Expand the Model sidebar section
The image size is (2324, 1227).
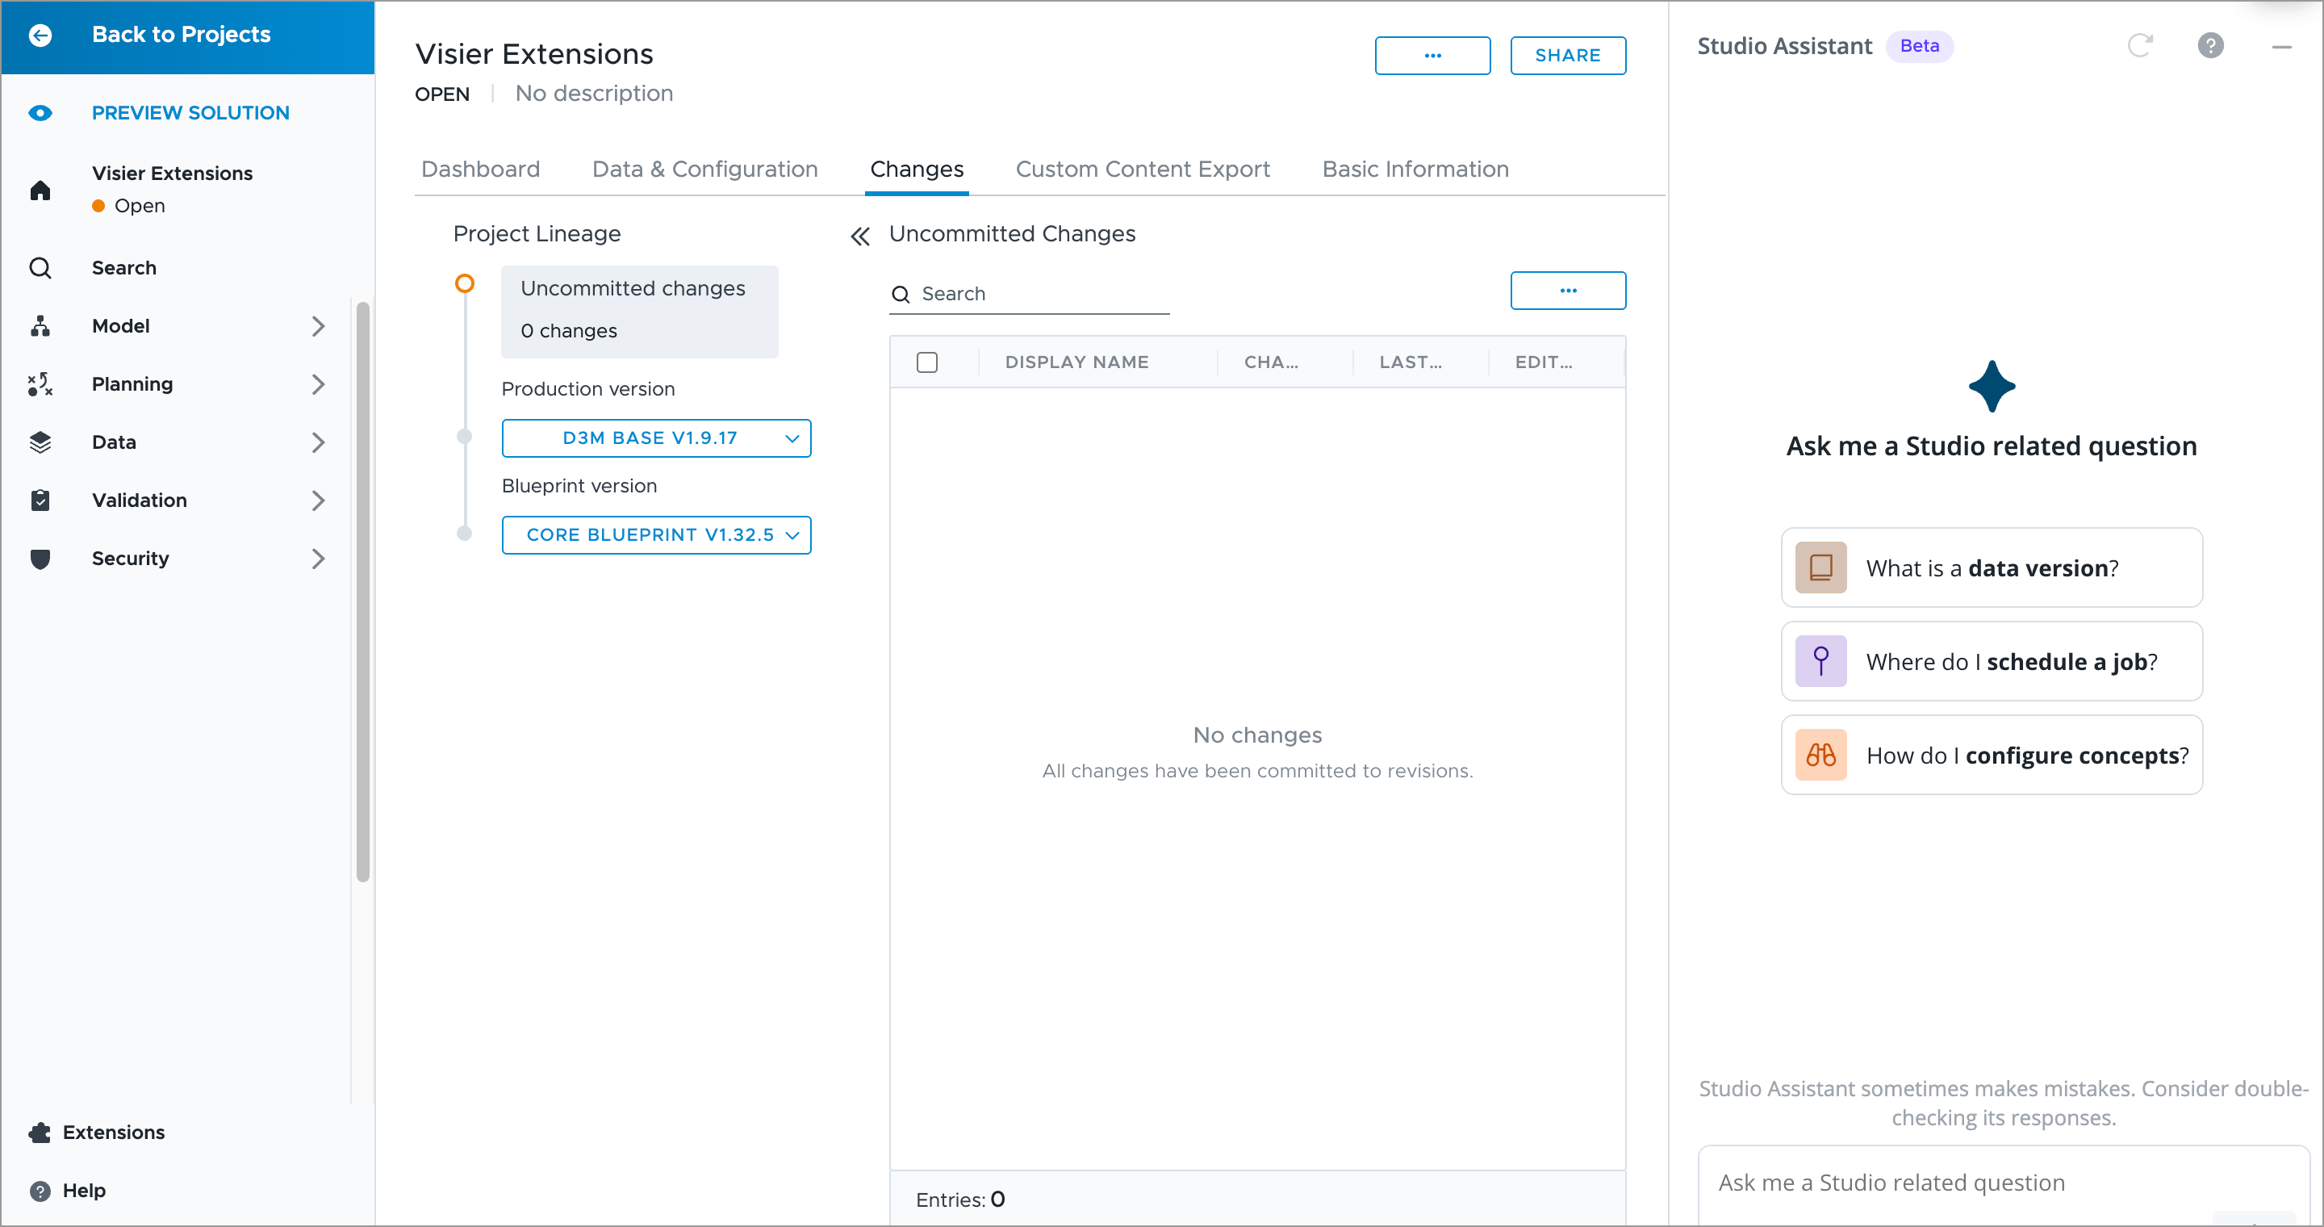click(318, 327)
